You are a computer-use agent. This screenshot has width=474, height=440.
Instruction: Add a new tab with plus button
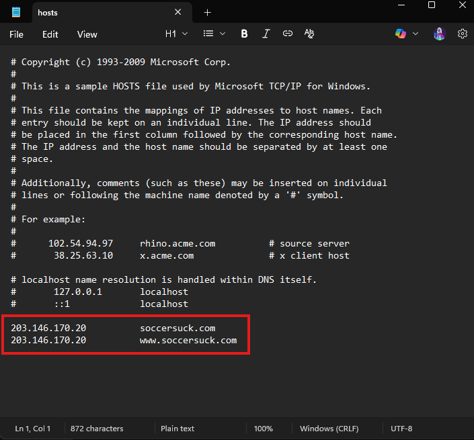207,13
